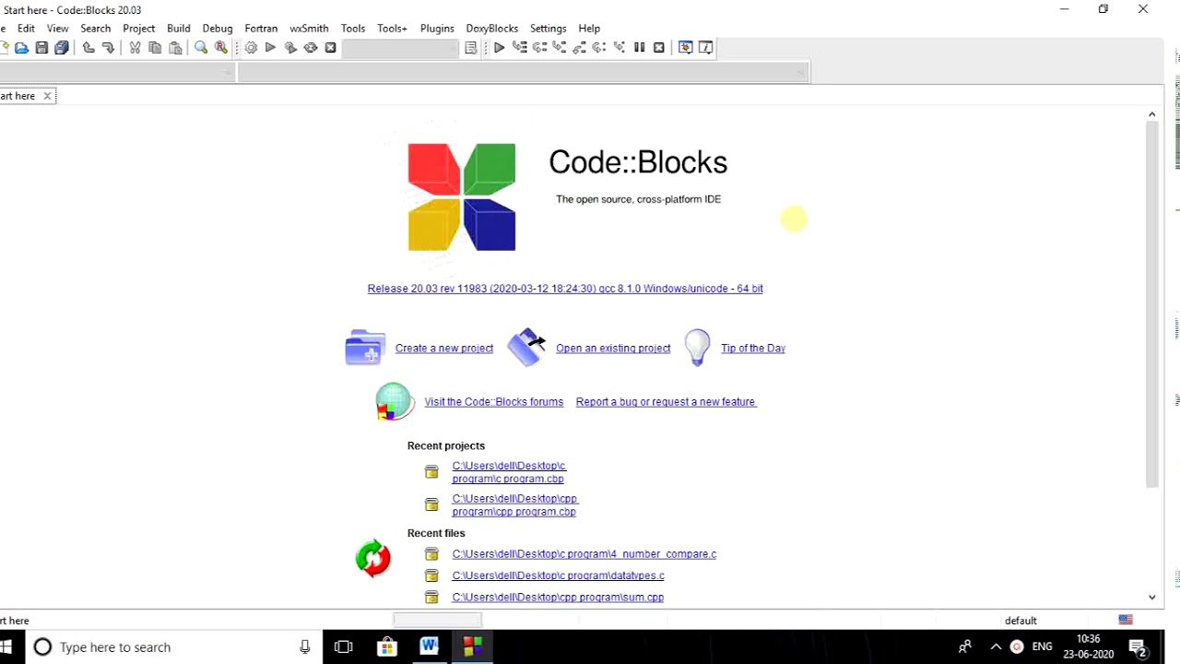Click the debugger Step out icon
The image size is (1180, 664).
click(579, 48)
